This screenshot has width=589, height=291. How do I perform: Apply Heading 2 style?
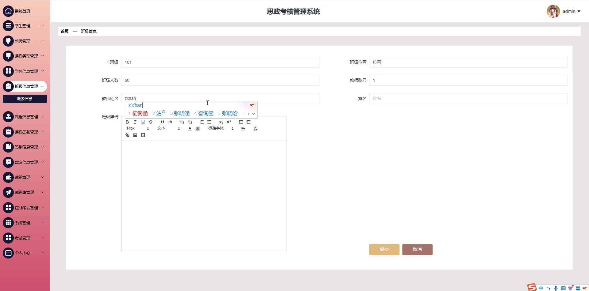coord(190,122)
